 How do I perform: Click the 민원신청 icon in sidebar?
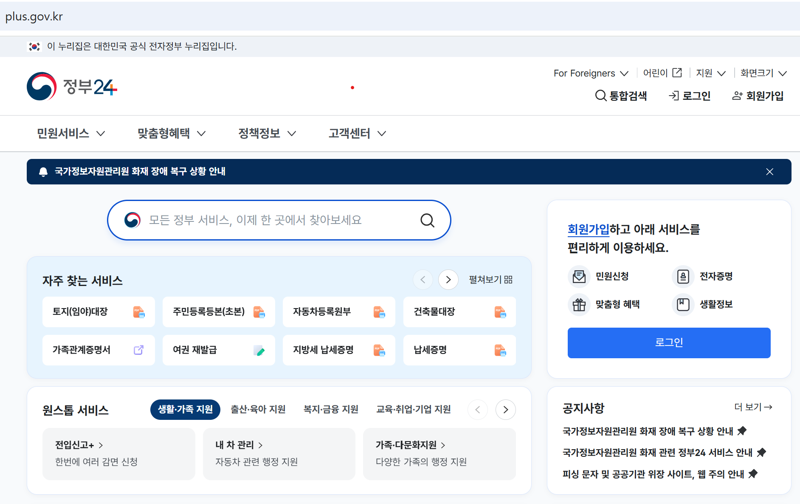(x=579, y=277)
